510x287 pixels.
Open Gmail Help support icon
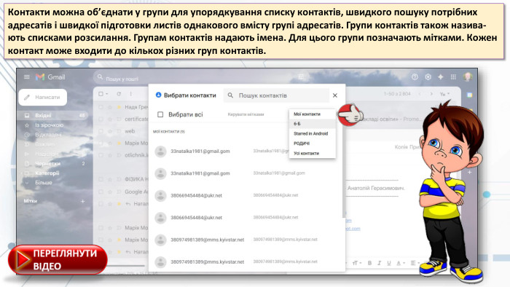point(415,77)
